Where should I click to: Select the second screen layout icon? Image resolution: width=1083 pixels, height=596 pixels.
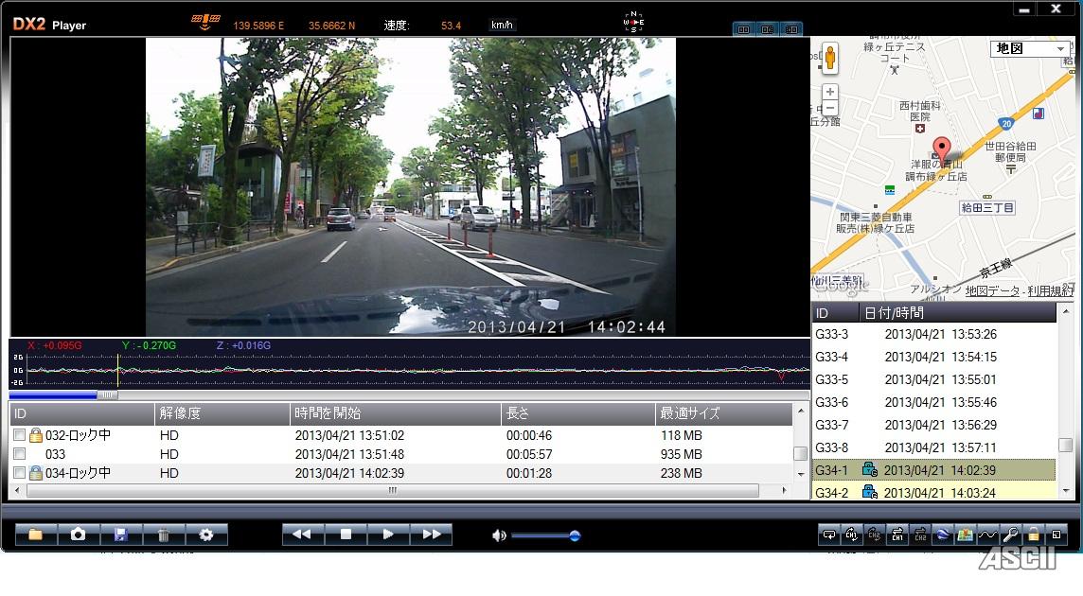768,29
